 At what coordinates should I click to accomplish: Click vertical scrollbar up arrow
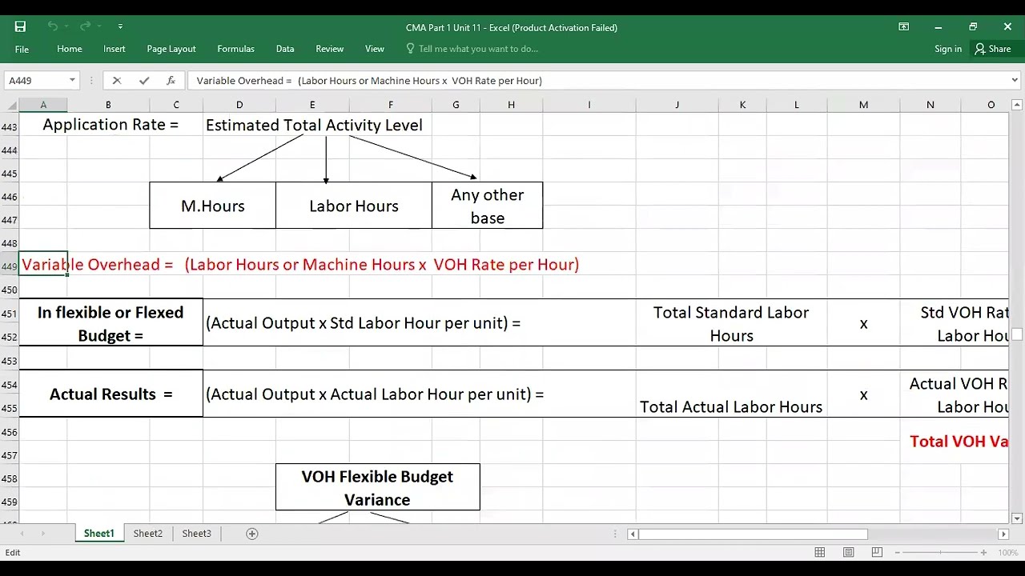[1017, 105]
